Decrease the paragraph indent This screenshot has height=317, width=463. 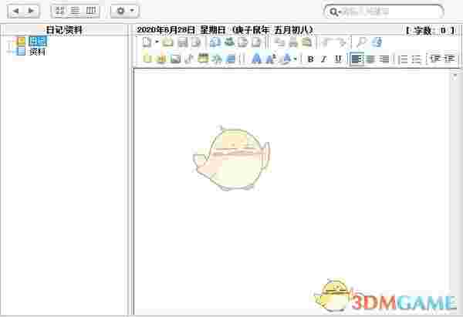pyautogui.click(x=435, y=59)
